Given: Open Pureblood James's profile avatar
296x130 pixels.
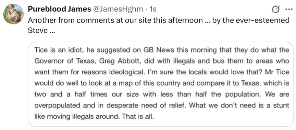Looking at the screenshot, I should (13, 14).
